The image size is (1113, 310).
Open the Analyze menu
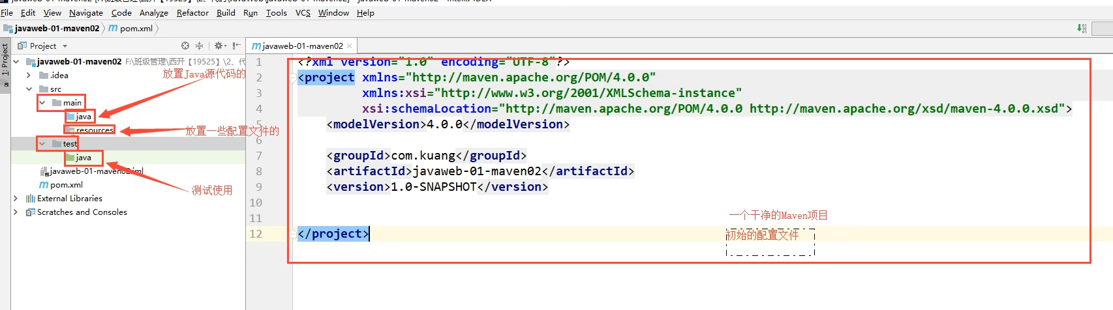coord(154,12)
